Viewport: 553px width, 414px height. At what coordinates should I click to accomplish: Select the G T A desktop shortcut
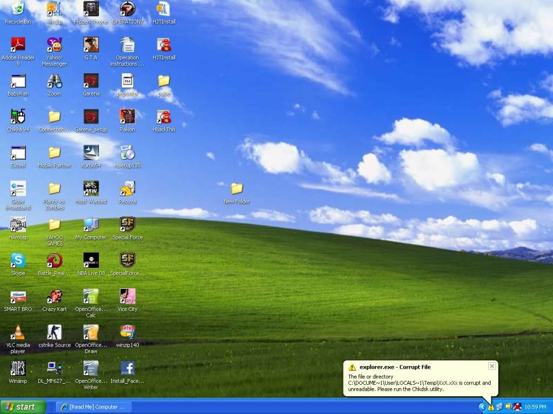pos(91,49)
